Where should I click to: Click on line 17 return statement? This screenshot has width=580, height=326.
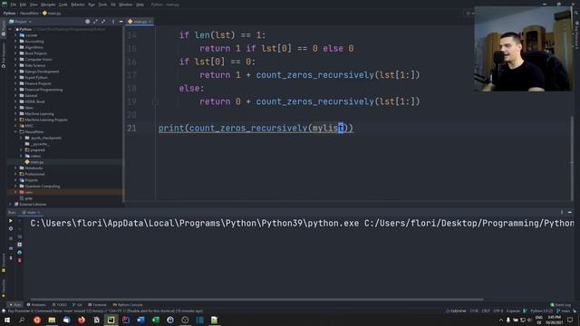[310, 75]
